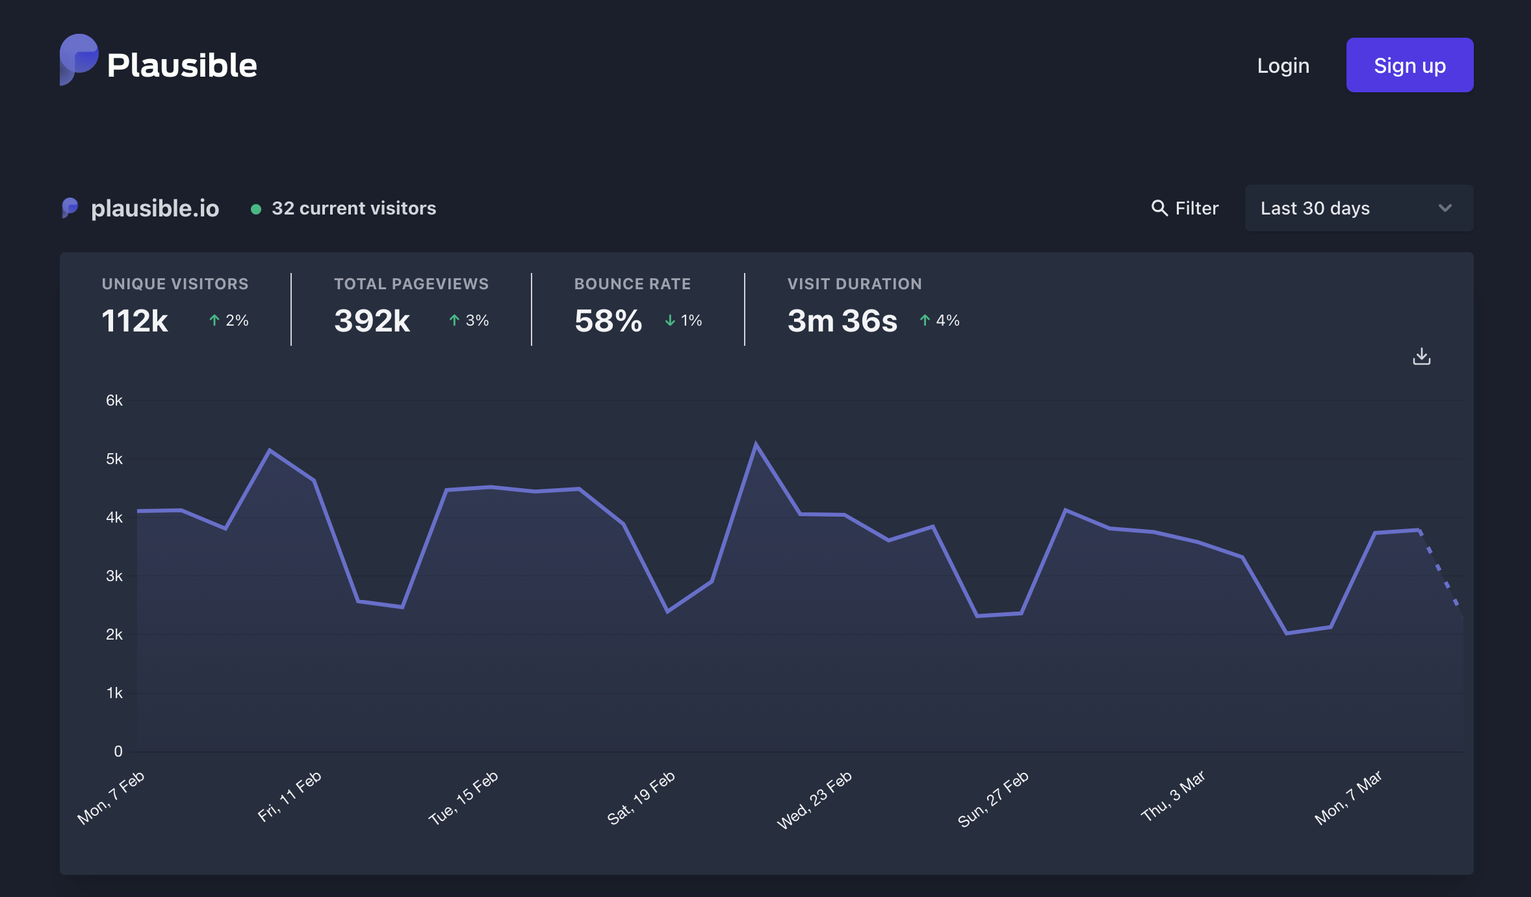Click the 58% bounce rate value
This screenshot has height=897, width=1531.
tap(608, 320)
